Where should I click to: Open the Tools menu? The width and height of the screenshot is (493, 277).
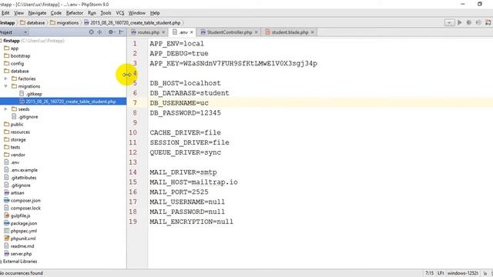point(106,13)
